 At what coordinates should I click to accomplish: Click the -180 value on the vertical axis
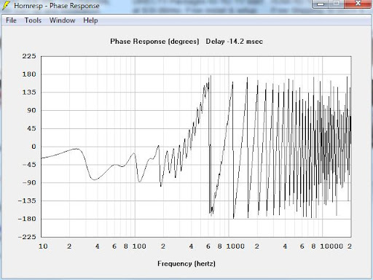[x=27, y=219]
